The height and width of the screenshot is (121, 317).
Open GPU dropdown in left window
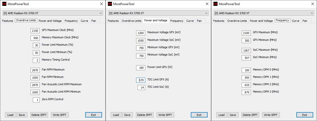click(53, 13)
